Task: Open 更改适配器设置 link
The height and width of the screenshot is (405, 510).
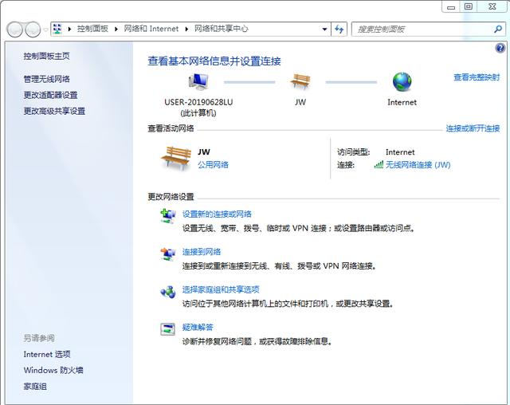Action: coord(50,95)
